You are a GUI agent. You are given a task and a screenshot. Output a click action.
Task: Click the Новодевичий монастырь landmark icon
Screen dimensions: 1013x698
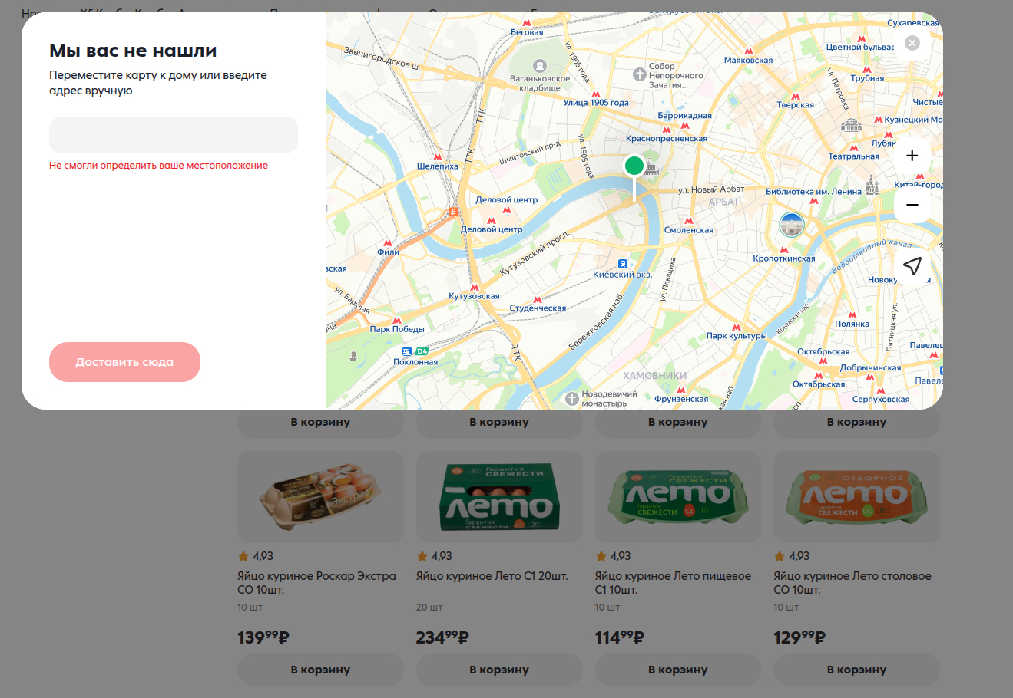(571, 398)
